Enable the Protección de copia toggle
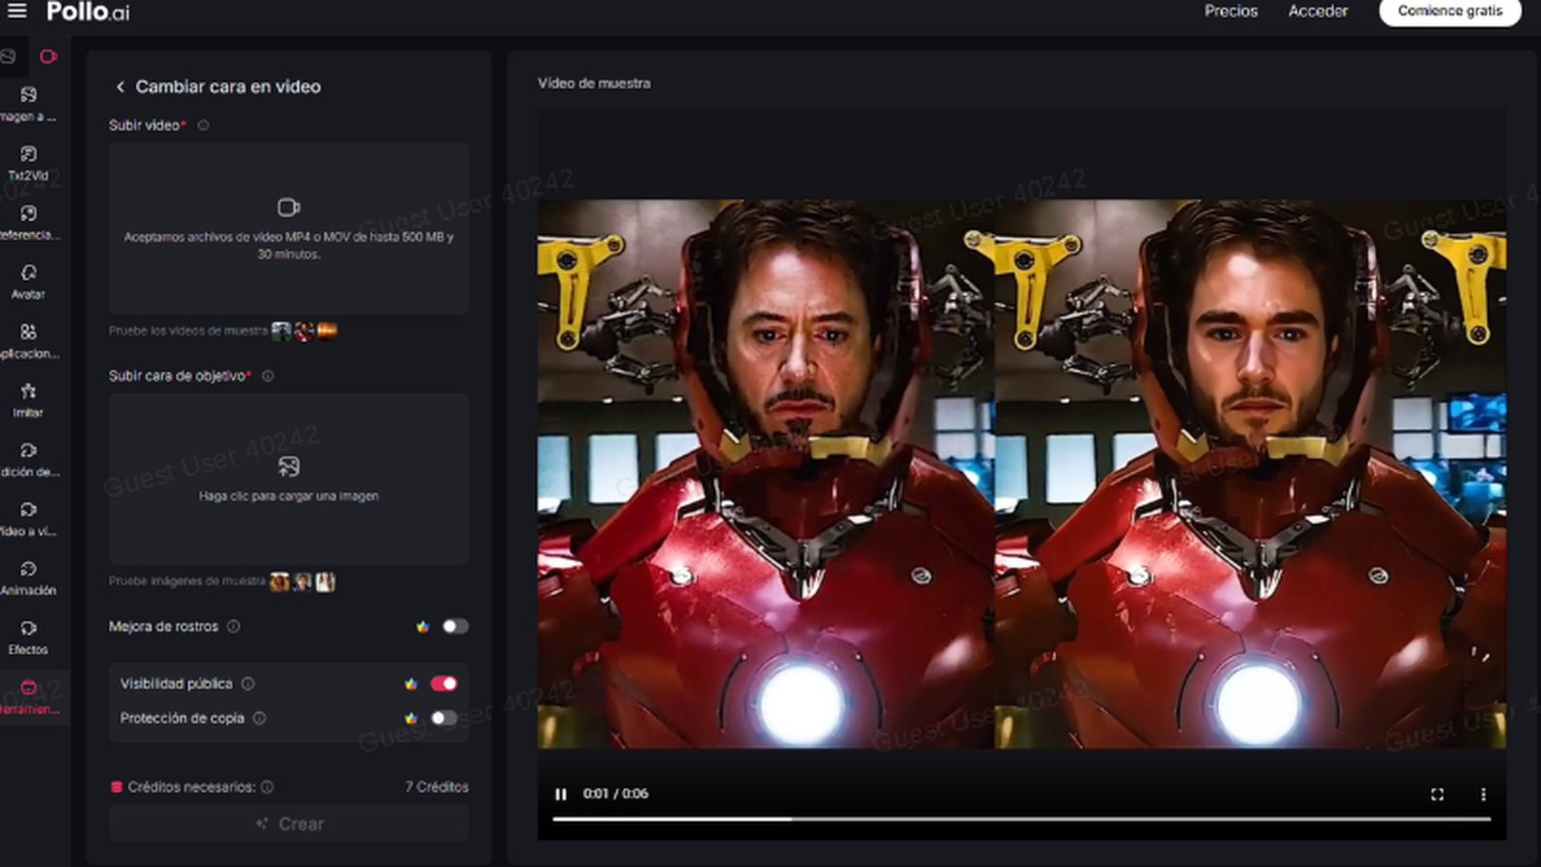This screenshot has height=867, width=1541. 444,719
